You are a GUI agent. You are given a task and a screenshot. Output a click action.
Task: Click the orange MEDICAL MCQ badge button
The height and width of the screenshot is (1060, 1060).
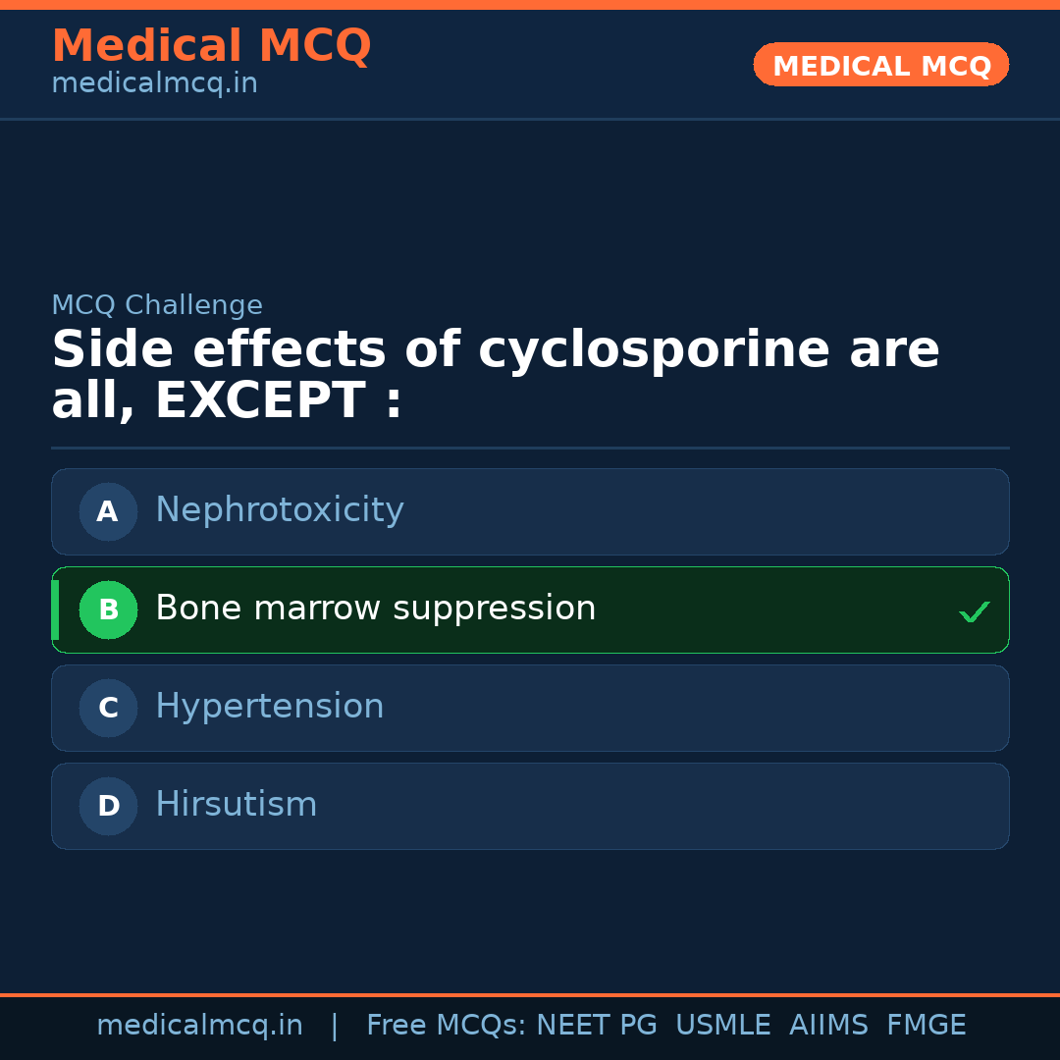coord(880,65)
